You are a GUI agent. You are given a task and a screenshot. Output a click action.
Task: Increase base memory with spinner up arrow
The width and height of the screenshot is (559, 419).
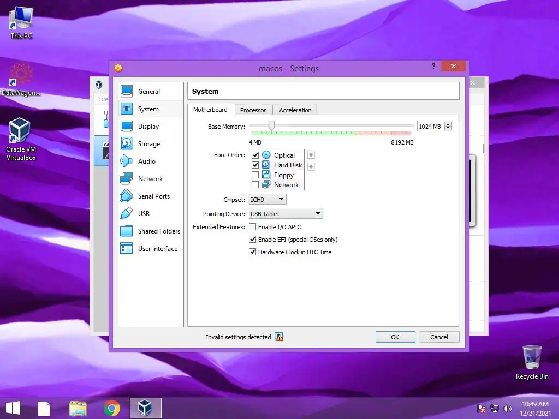point(449,124)
